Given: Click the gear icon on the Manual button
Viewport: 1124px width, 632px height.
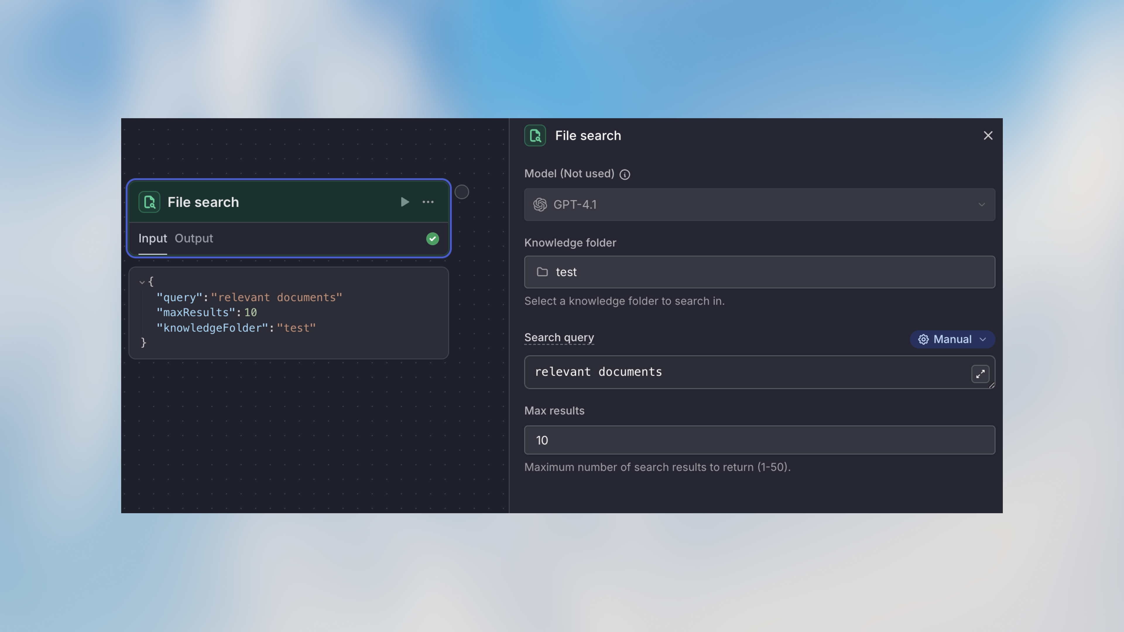Looking at the screenshot, I should click(924, 339).
